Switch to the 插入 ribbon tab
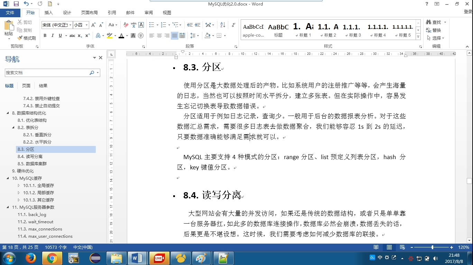This screenshot has height=265, width=473. 49,13
